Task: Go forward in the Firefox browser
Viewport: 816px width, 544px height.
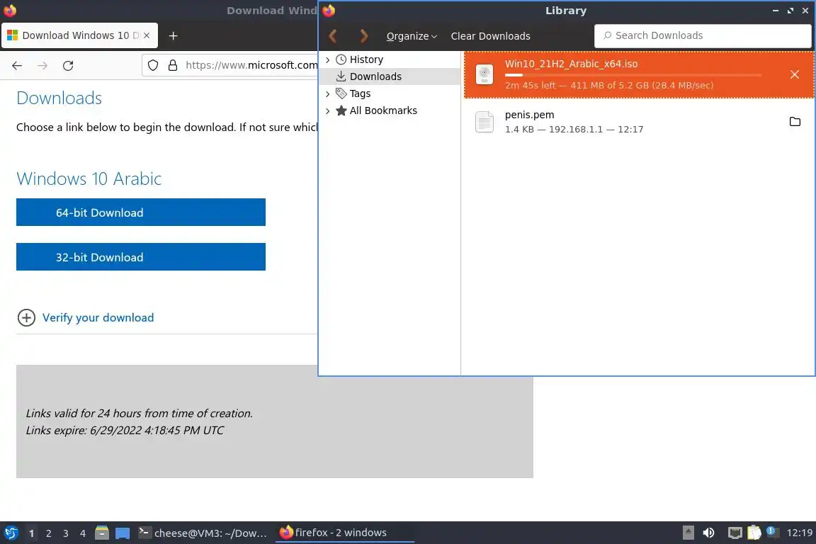Action: (x=42, y=66)
